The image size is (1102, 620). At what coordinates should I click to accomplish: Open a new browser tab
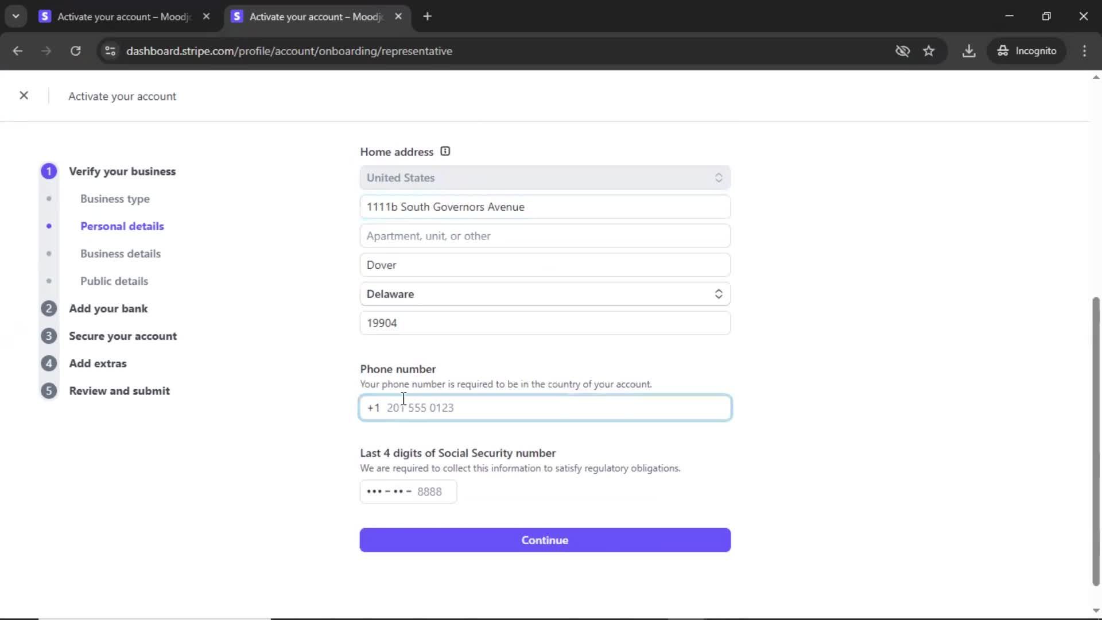(427, 17)
